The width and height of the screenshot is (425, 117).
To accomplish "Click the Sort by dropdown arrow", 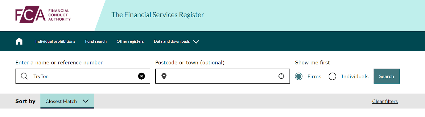I will click(86, 101).
